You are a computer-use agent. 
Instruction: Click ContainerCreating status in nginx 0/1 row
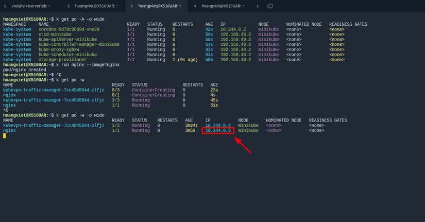pyautogui.click(x=154, y=95)
